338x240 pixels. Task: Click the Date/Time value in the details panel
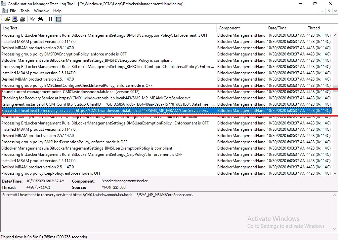45,181
